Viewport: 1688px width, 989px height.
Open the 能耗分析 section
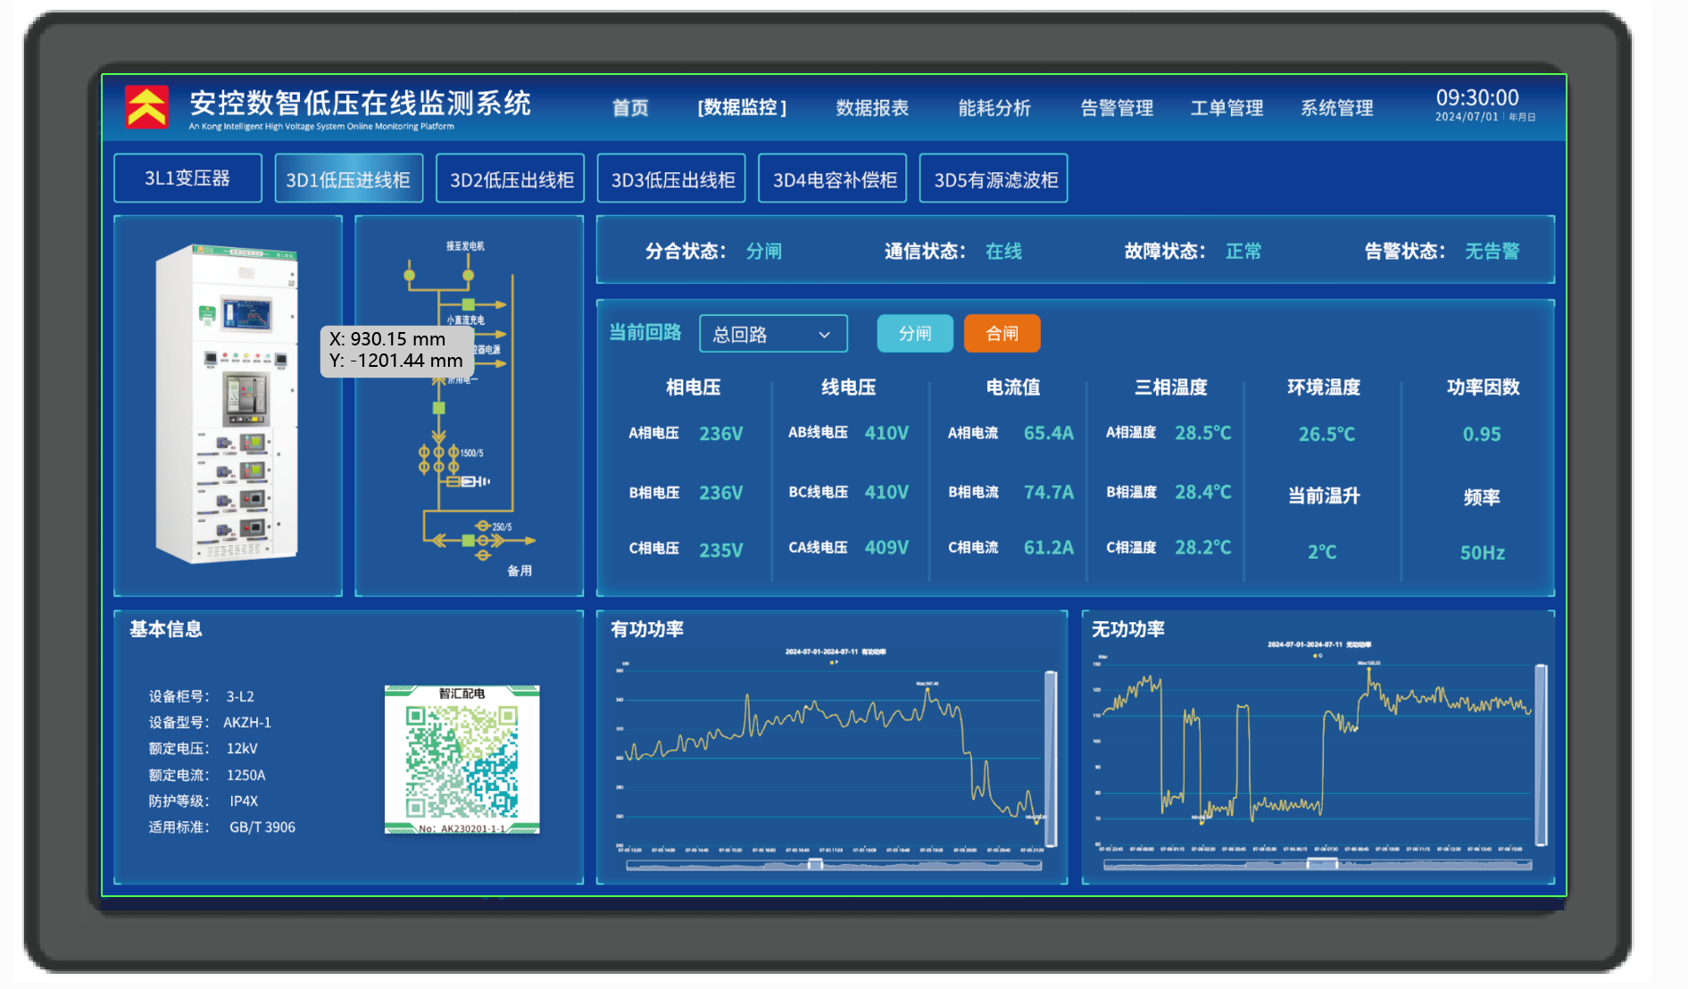[x=994, y=107]
